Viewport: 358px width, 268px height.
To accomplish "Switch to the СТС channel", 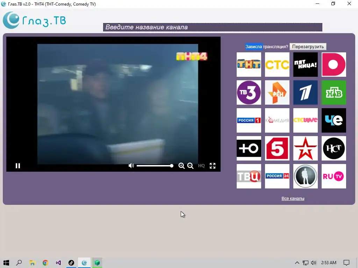I will point(277,65).
